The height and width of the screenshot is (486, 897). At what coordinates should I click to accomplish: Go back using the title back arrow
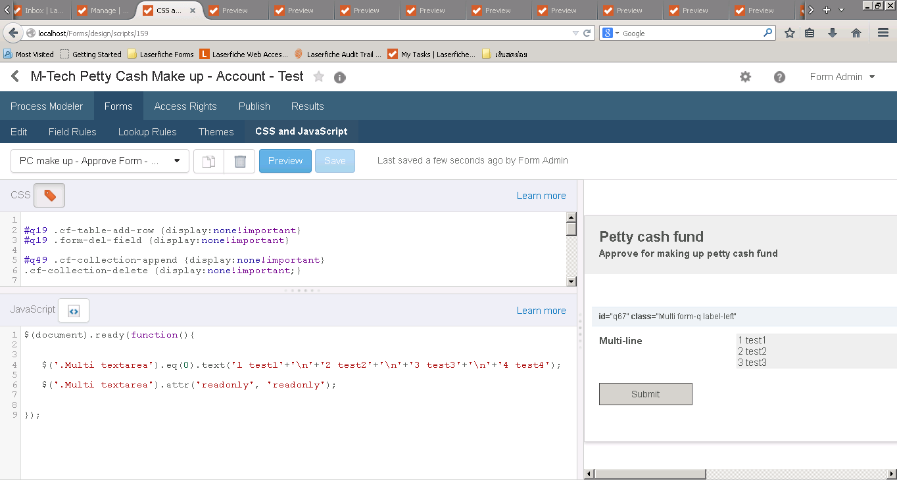point(15,77)
